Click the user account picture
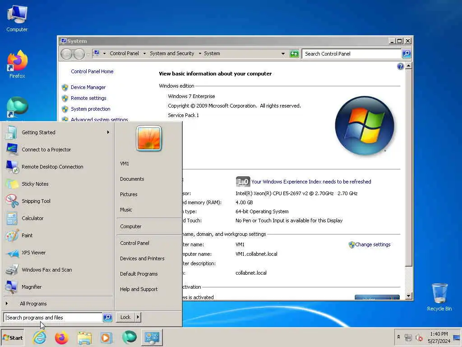462x347 pixels. click(149, 138)
